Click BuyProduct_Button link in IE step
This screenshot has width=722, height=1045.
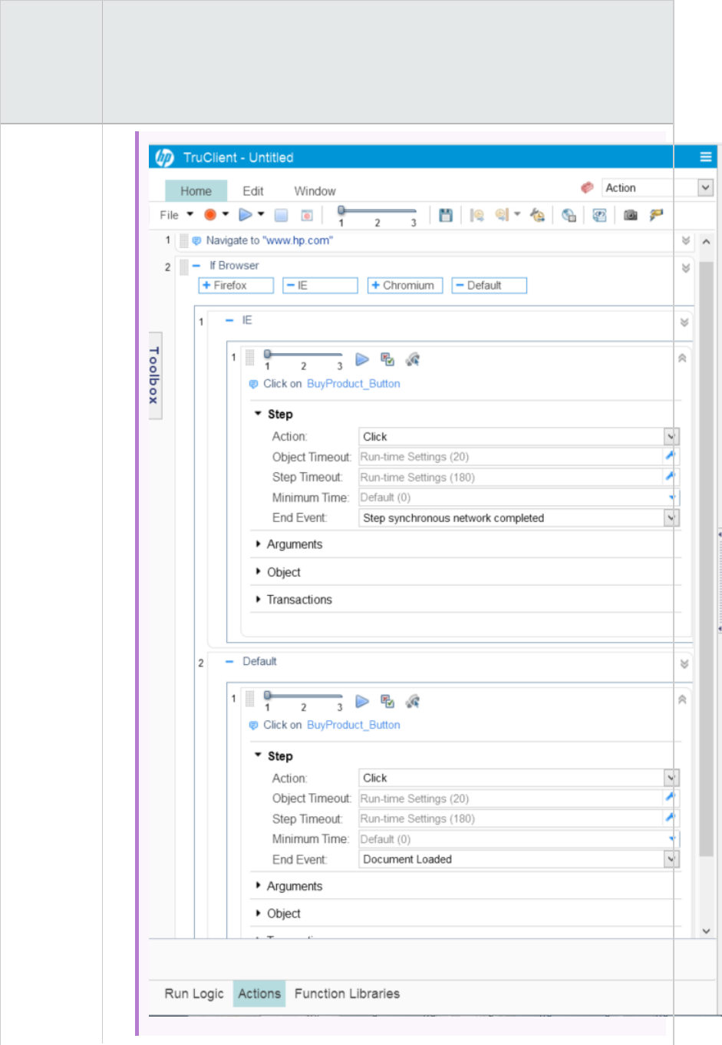[x=354, y=383]
